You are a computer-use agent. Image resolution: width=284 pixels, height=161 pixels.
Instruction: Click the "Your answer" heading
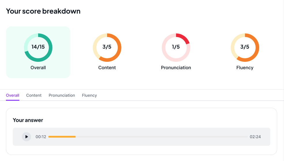tap(28, 120)
